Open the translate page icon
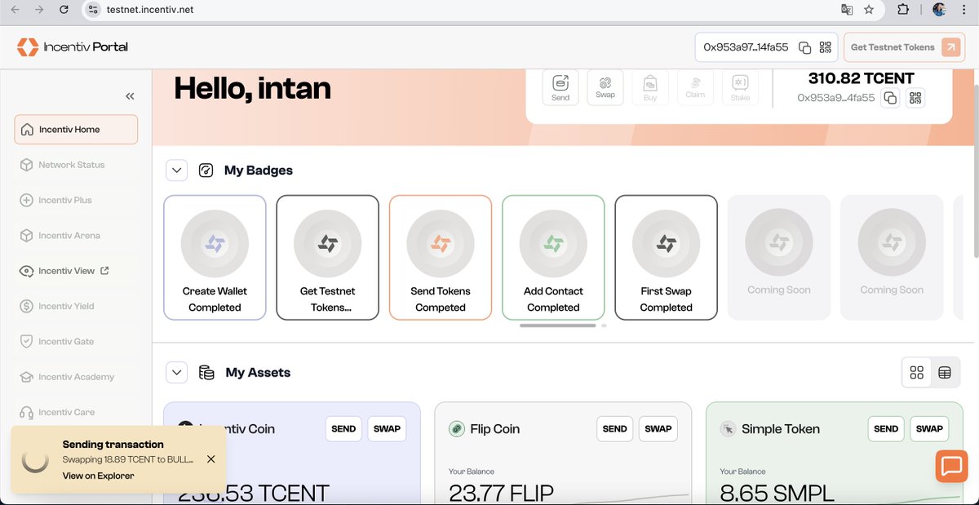This screenshot has height=505, width=979. [847, 10]
